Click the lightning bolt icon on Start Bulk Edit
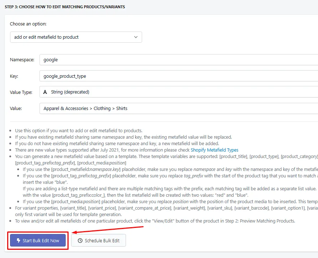 [18, 240]
